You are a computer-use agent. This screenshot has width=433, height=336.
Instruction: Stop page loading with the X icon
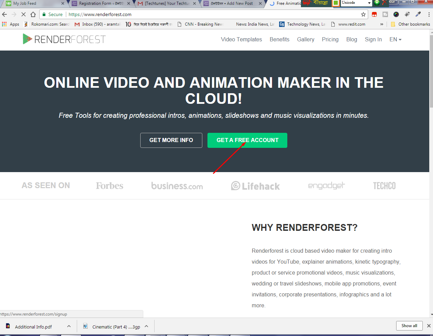pos(24,14)
